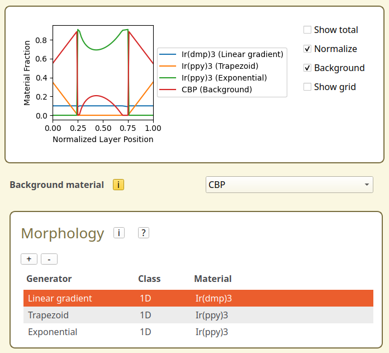Click the Ir(dmp)3 (Linear gradient) legend entry
Image resolution: width=389 pixels, height=353 pixels.
232,54
